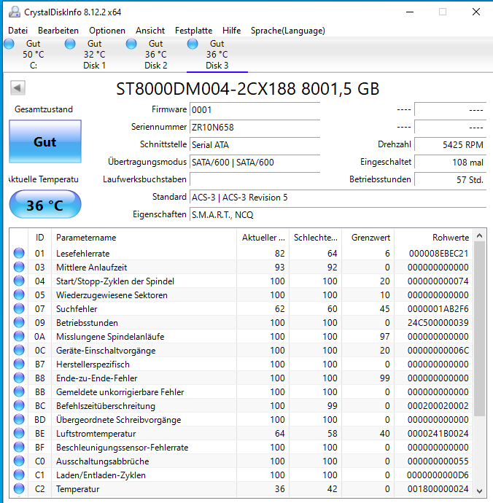Click status icon for drive C:
This screenshot has width=493, height=503.
point(9,44)
